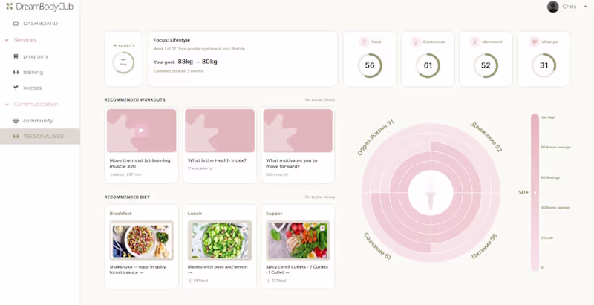594x305 pixels.
Task: Click the Personalised sidebar icon
Action: tap(16, 137)
